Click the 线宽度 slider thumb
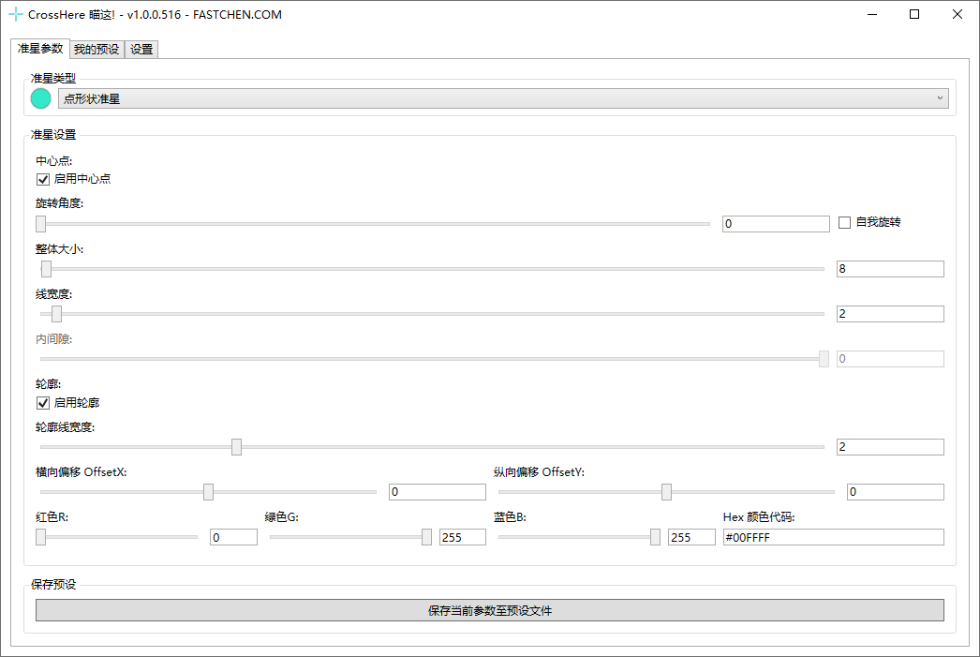Viewport: 980px width, 657px height. [56, 314]
